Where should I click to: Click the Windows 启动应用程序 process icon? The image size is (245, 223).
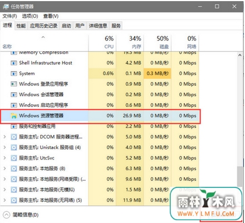click(x=14, y=105)
